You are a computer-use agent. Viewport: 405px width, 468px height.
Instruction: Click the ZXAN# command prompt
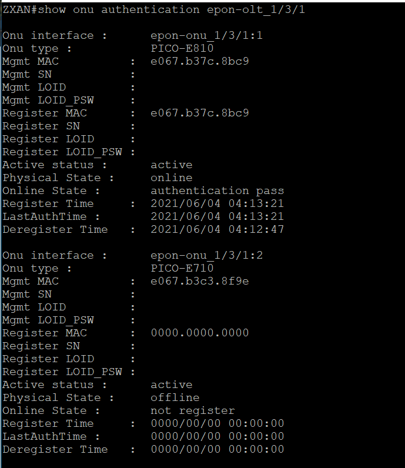pos(19,9)
